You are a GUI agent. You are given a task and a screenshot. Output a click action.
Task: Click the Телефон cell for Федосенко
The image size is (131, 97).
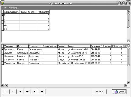point(96,63)
